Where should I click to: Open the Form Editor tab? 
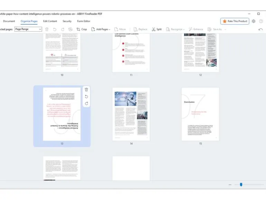[x=84, y=21]
